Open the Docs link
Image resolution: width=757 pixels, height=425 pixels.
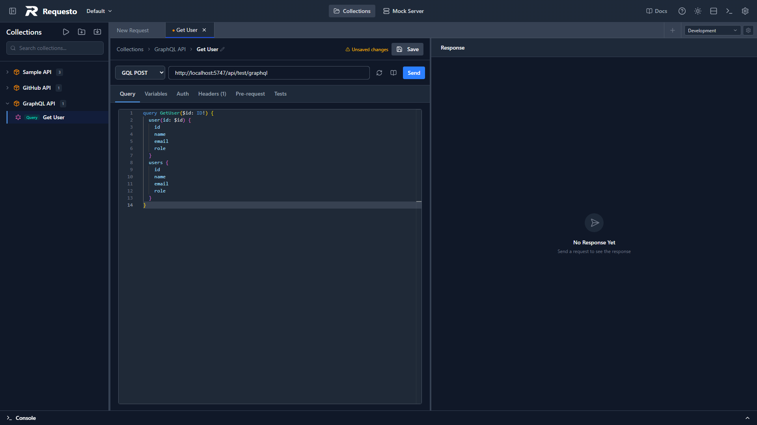point(657,11)
